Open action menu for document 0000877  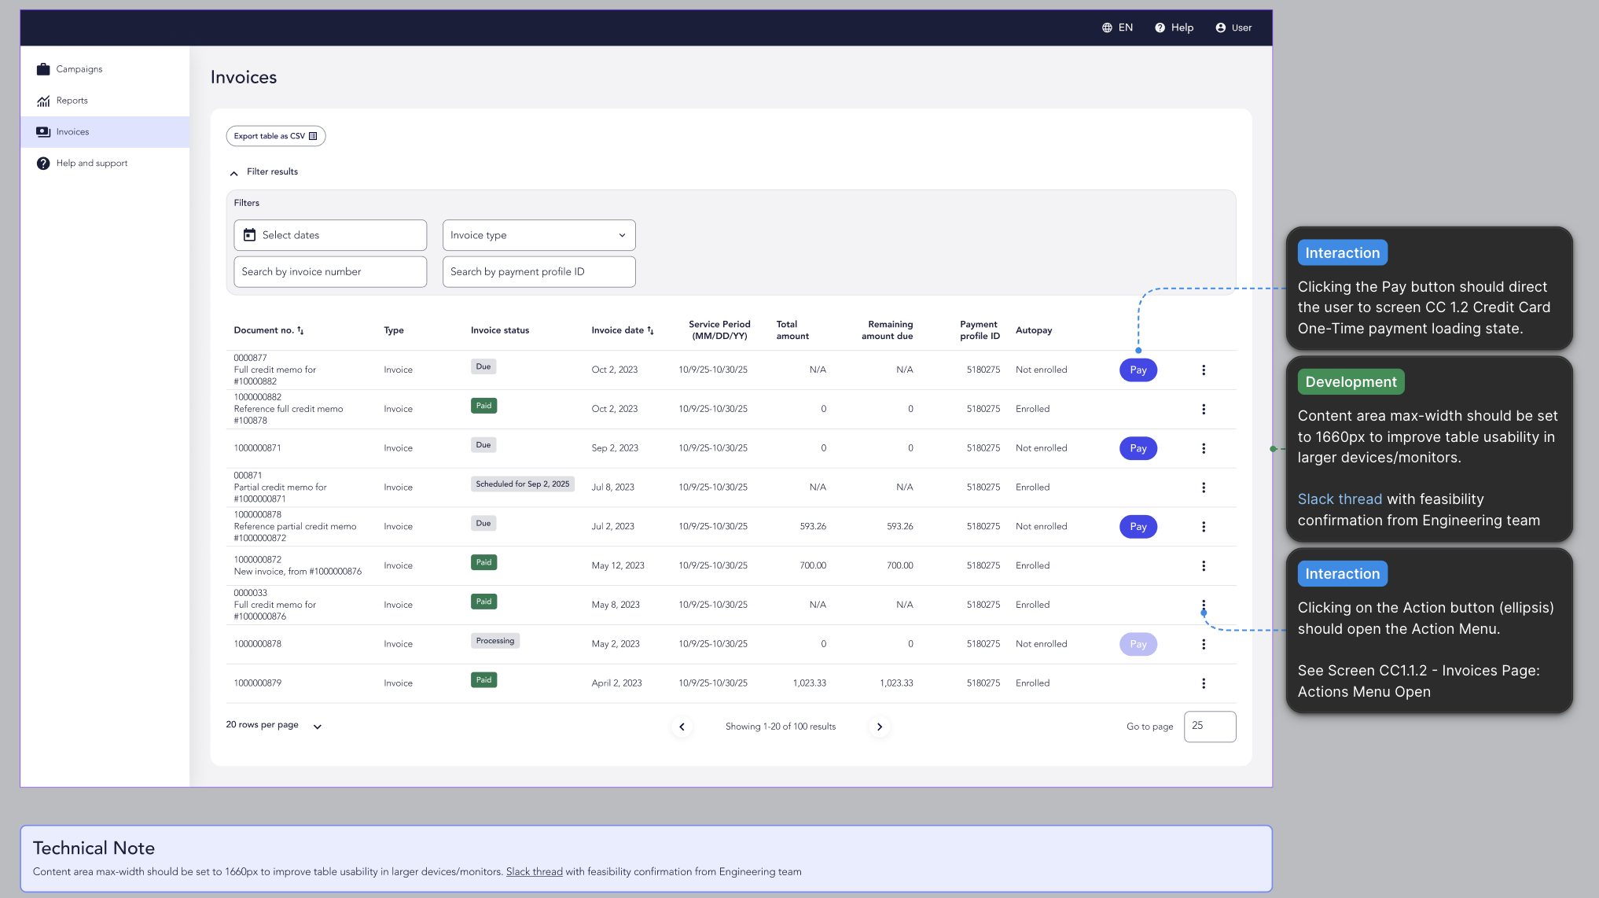[1203, 370]
